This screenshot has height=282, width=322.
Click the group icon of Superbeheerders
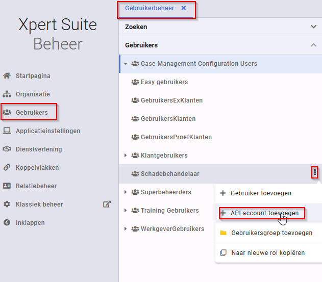135,192
